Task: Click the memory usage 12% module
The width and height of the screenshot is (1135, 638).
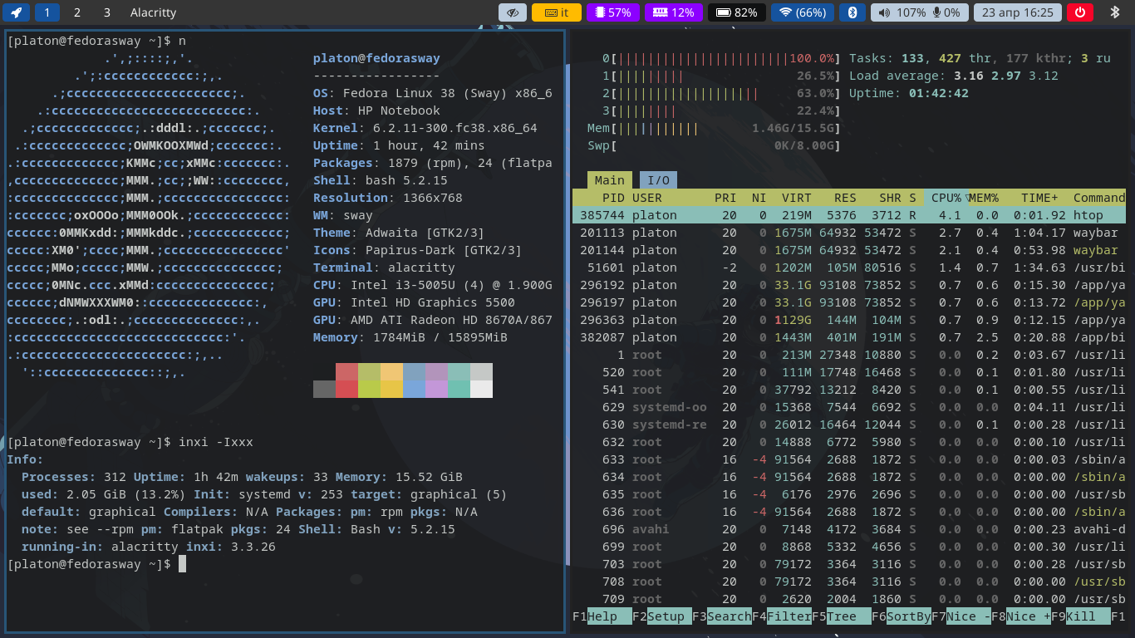Action: pos(673,12)
